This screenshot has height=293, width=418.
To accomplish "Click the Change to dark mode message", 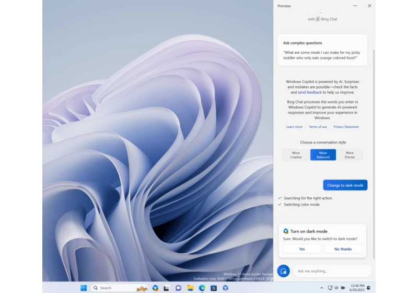I will click(x=345, y=185).
